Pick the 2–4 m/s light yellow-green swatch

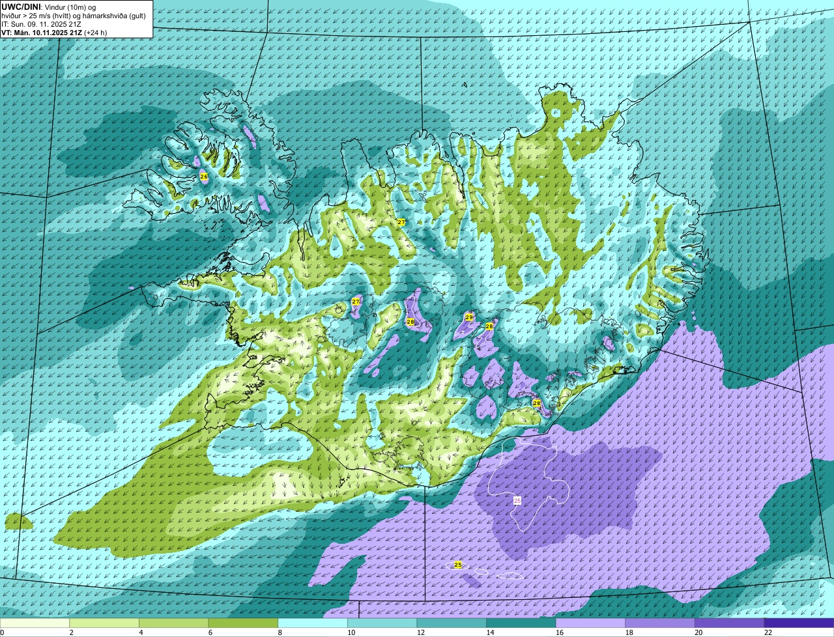tap(104, 623)
